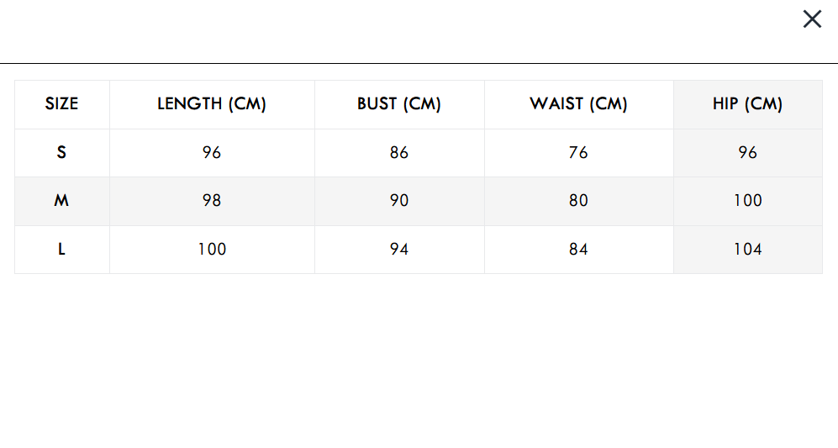This screenshot has height=448, width=838.
Task: Click the size M hip value 100
Action: tap(747, 201)
